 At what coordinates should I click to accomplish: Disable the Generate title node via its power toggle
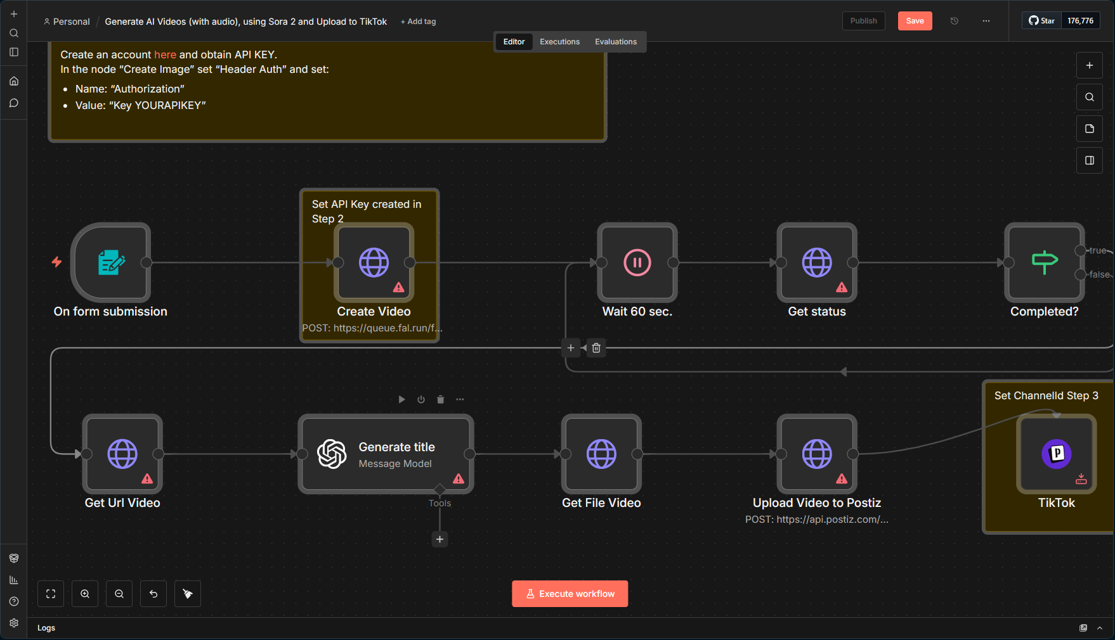point(421,399)
